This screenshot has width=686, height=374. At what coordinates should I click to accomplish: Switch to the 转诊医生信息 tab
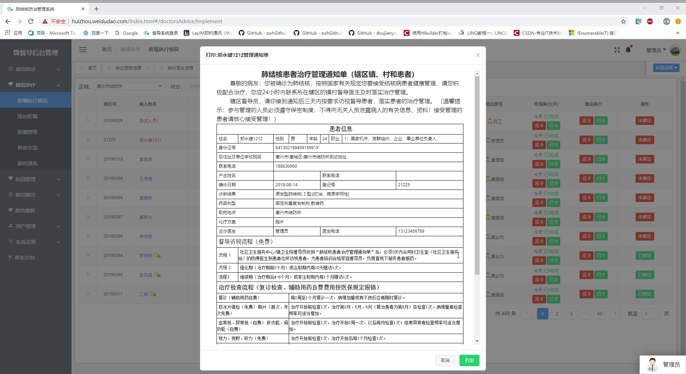(x=180, y=68)
